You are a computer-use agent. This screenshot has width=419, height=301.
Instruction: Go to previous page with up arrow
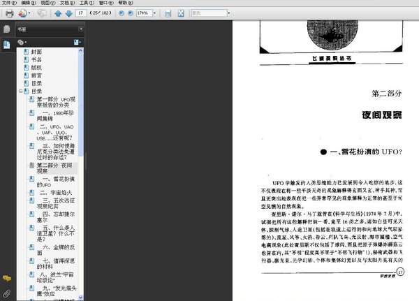coord(58,13)
